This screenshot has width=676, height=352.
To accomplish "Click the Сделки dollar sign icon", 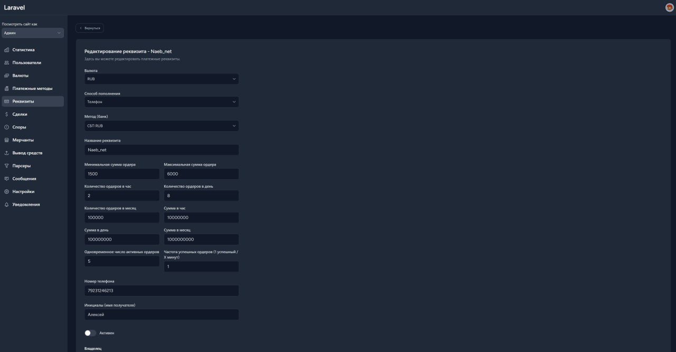I will tap(6, 114).
